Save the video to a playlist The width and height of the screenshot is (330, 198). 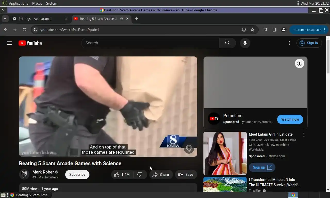pos(186,175)
